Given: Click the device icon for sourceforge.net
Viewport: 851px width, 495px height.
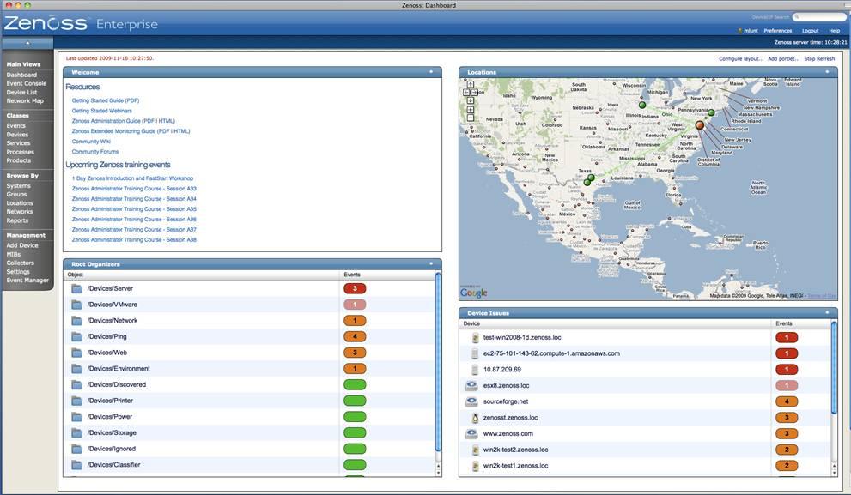Looking at the screenshot, I should (471, 401).
